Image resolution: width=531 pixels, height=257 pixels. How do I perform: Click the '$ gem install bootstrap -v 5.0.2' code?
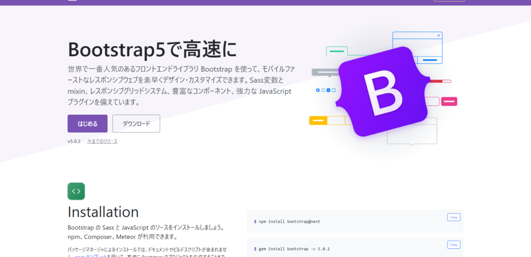pos(291,249)
